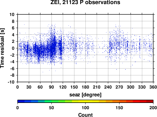Click the x-axis tick label 90

(51, 87)
